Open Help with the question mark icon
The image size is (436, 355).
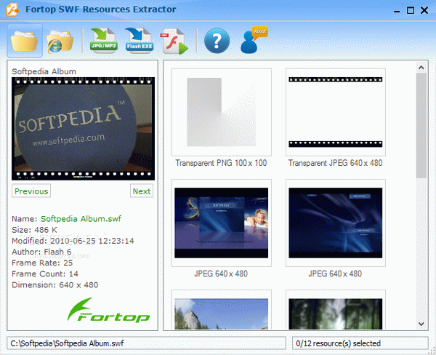click(x=217, y=41)
